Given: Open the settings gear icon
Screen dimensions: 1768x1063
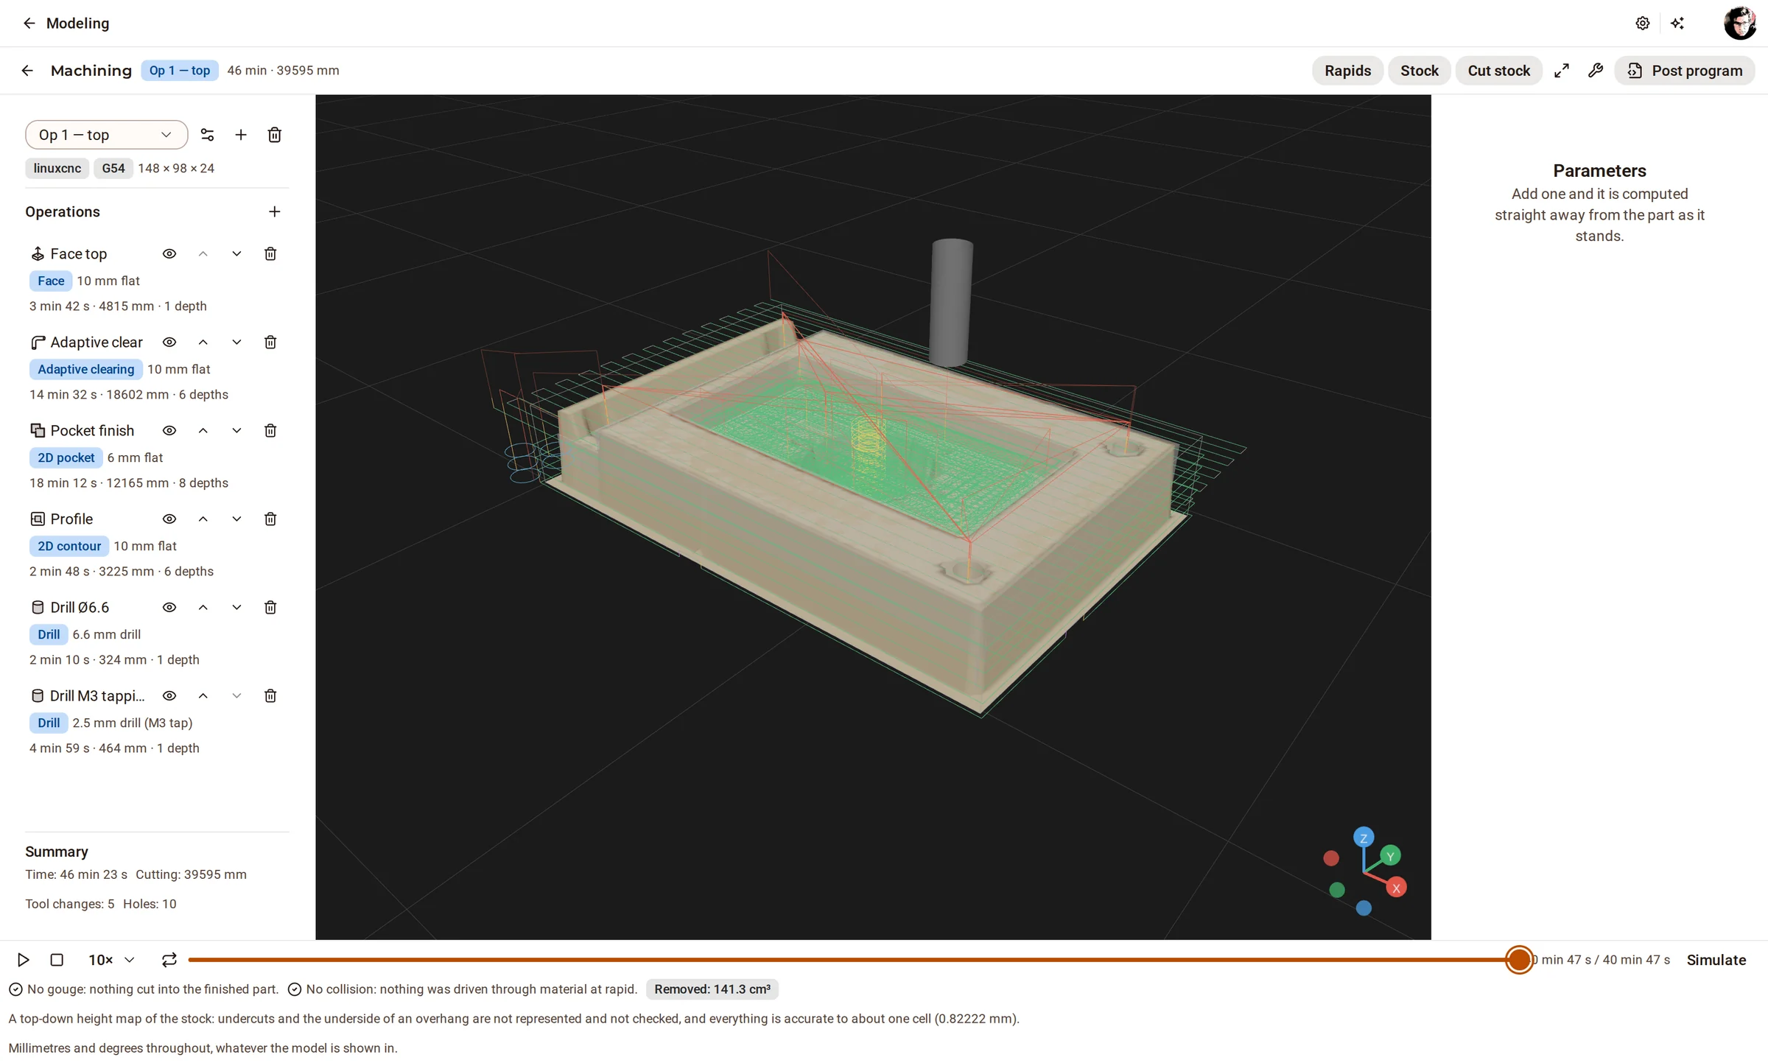Looking at the screenshot, I should tap(1642, 24).
